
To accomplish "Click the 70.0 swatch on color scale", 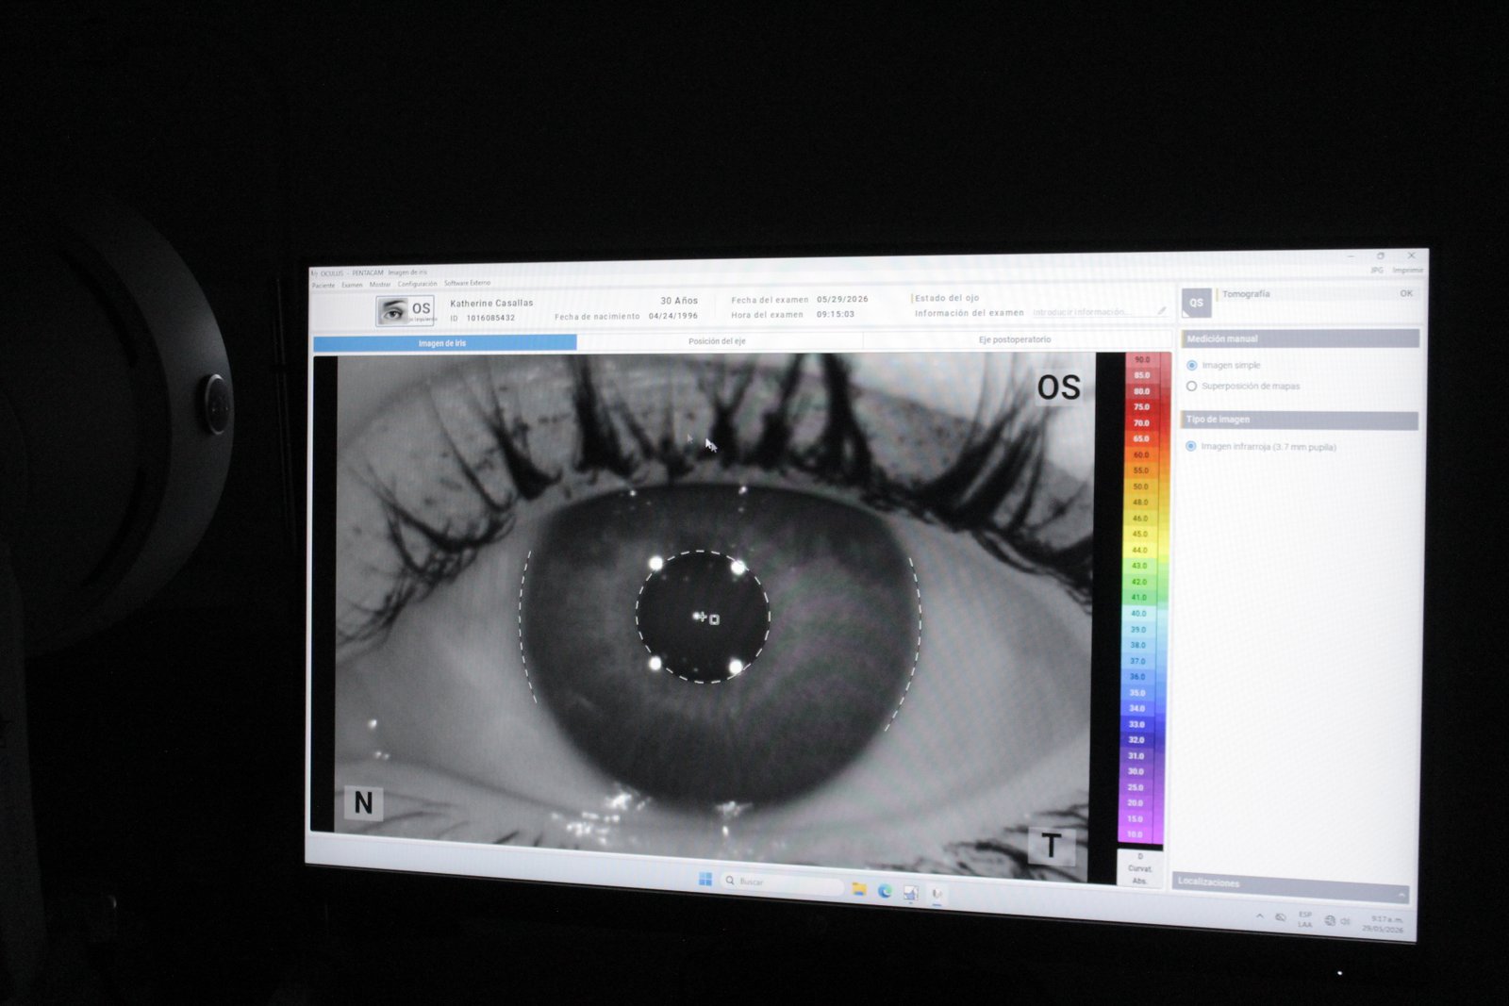I will tap(1141, 422).
